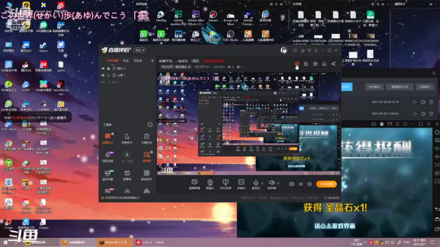440x247 pixels.
Task: Edit the stream category with pencil field
Action: 176,67
